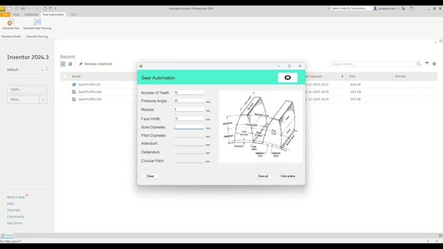This screenshot has width=443, height=249.
Task: Open project options three-dot menu
Action: coord(47,69)
